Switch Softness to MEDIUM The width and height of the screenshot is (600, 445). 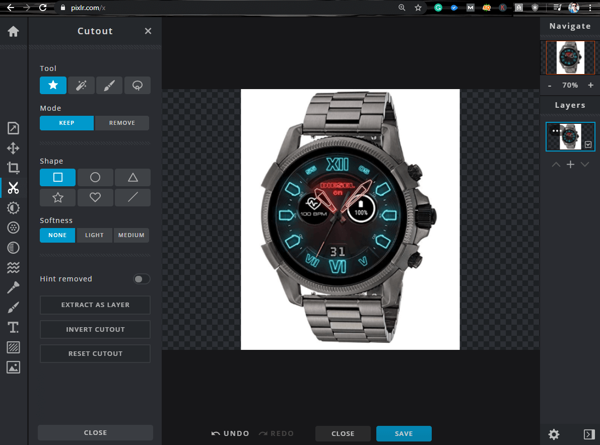click(131, 235)
